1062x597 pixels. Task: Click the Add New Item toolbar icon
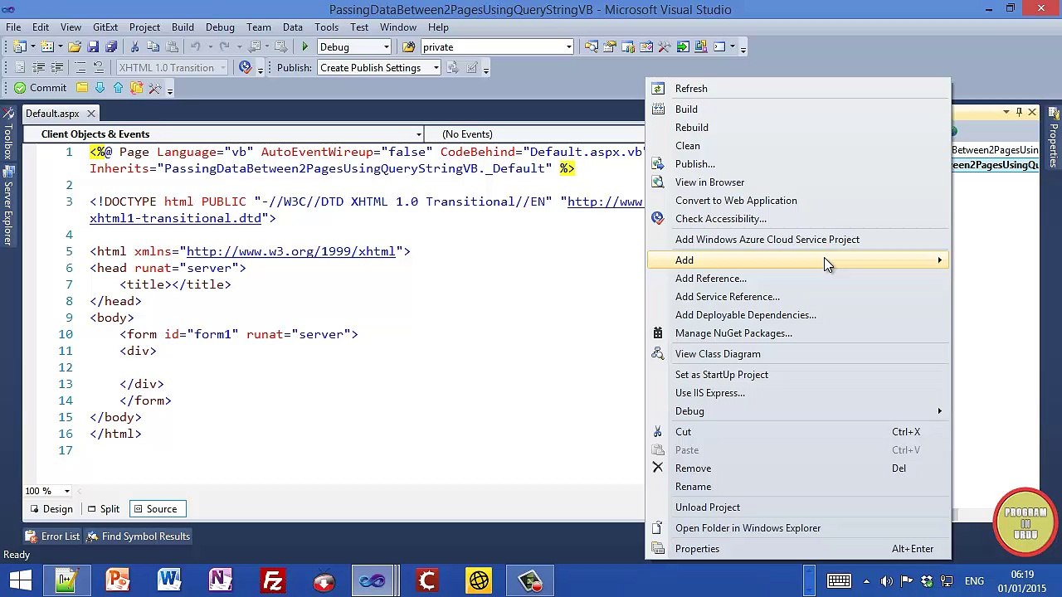(47, 47)
